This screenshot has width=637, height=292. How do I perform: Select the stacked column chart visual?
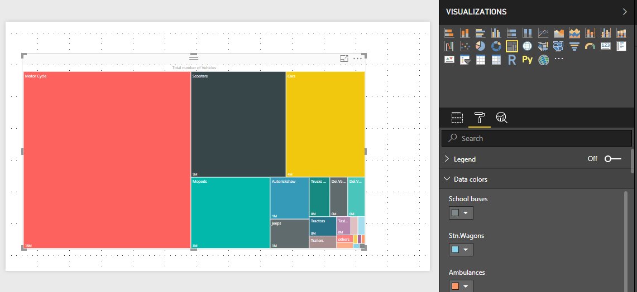click(x=464, y=33)
